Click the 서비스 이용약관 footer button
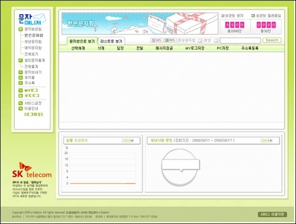Image resolution: width=296 pixels, height=224 pixels. pos(272,215)
